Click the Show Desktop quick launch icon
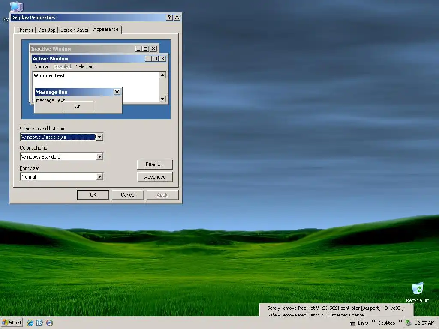Screen dimensions: 439x329 coord(40,323)
